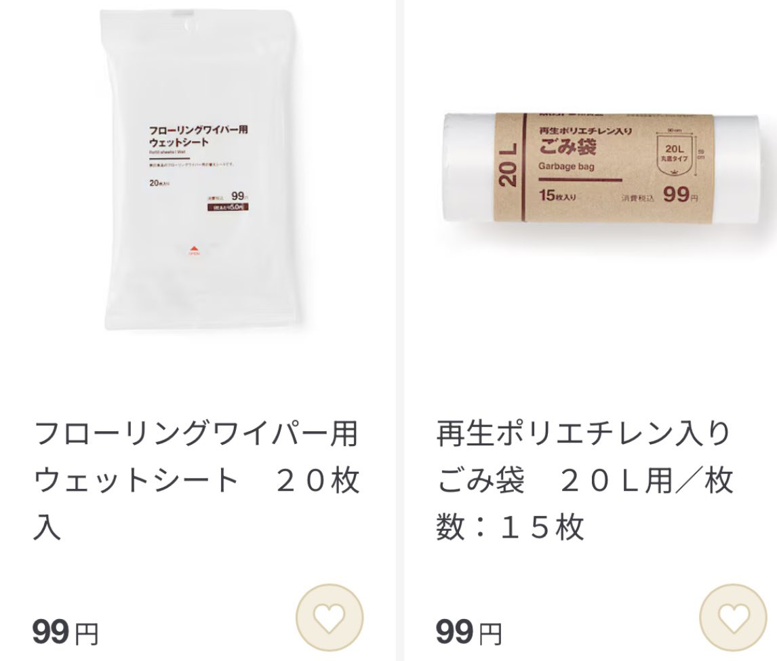This screenshot has height=661, width=777.
Task: Click 再生ポリエチレン入り text on roll label
Action: click(585, 132)
